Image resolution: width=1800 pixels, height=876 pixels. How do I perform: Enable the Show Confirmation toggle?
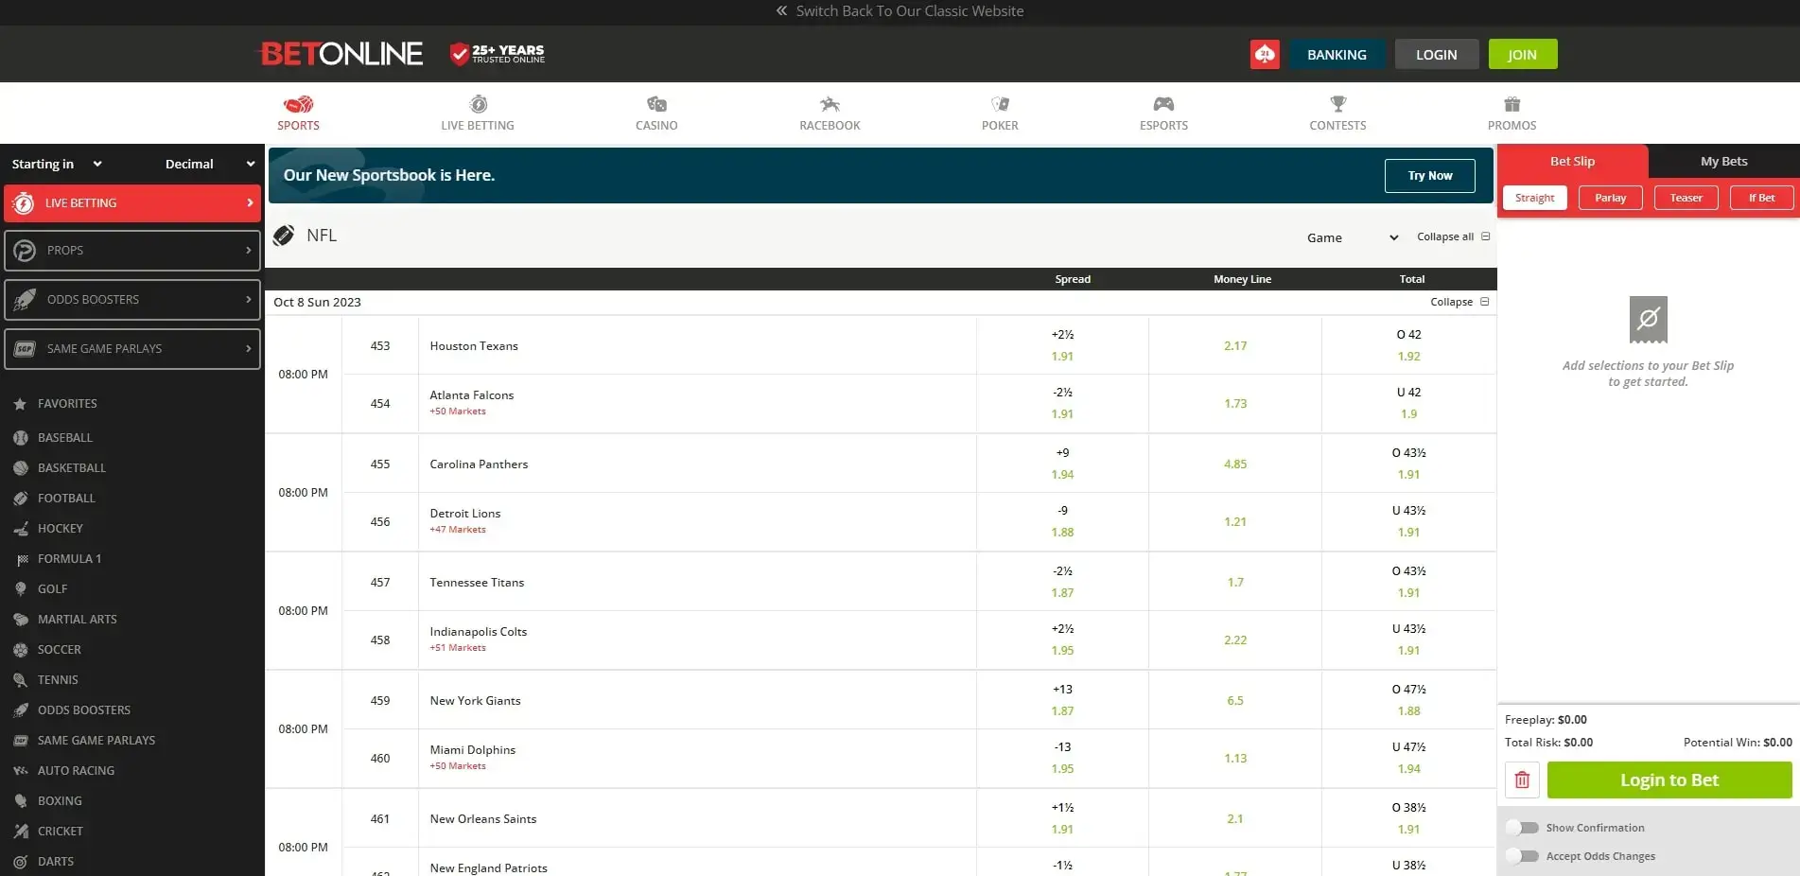point(1523,827)
